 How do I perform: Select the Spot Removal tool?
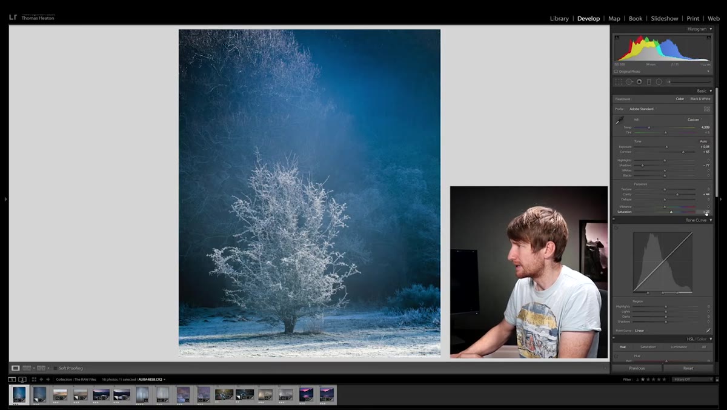(629, 81)
